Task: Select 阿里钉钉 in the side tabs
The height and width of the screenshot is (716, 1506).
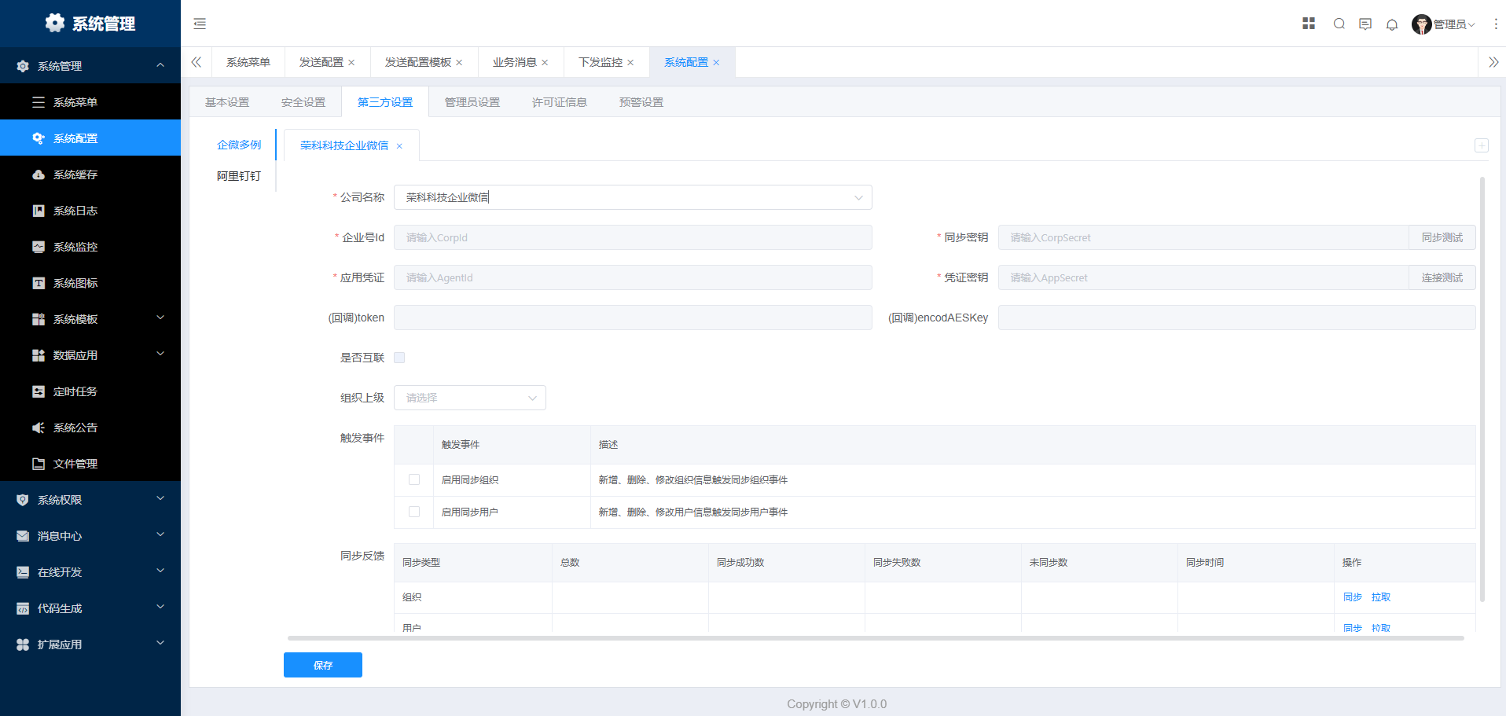Action: click(x=239, y=176)
